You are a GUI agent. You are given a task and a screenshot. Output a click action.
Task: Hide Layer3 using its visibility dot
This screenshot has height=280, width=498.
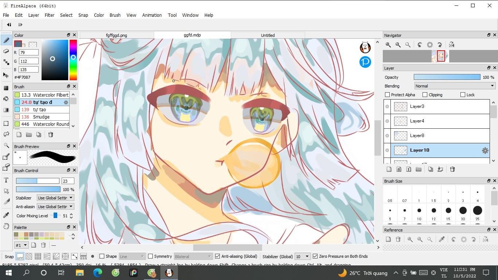(x=387, y=106)
